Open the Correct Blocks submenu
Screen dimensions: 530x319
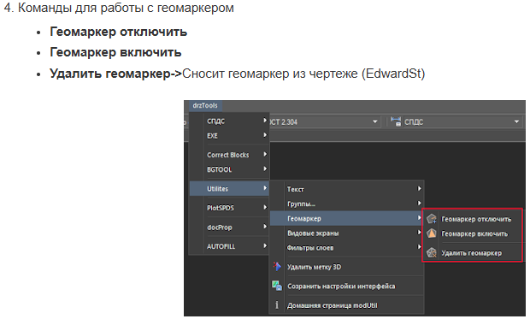coord(229,155)
